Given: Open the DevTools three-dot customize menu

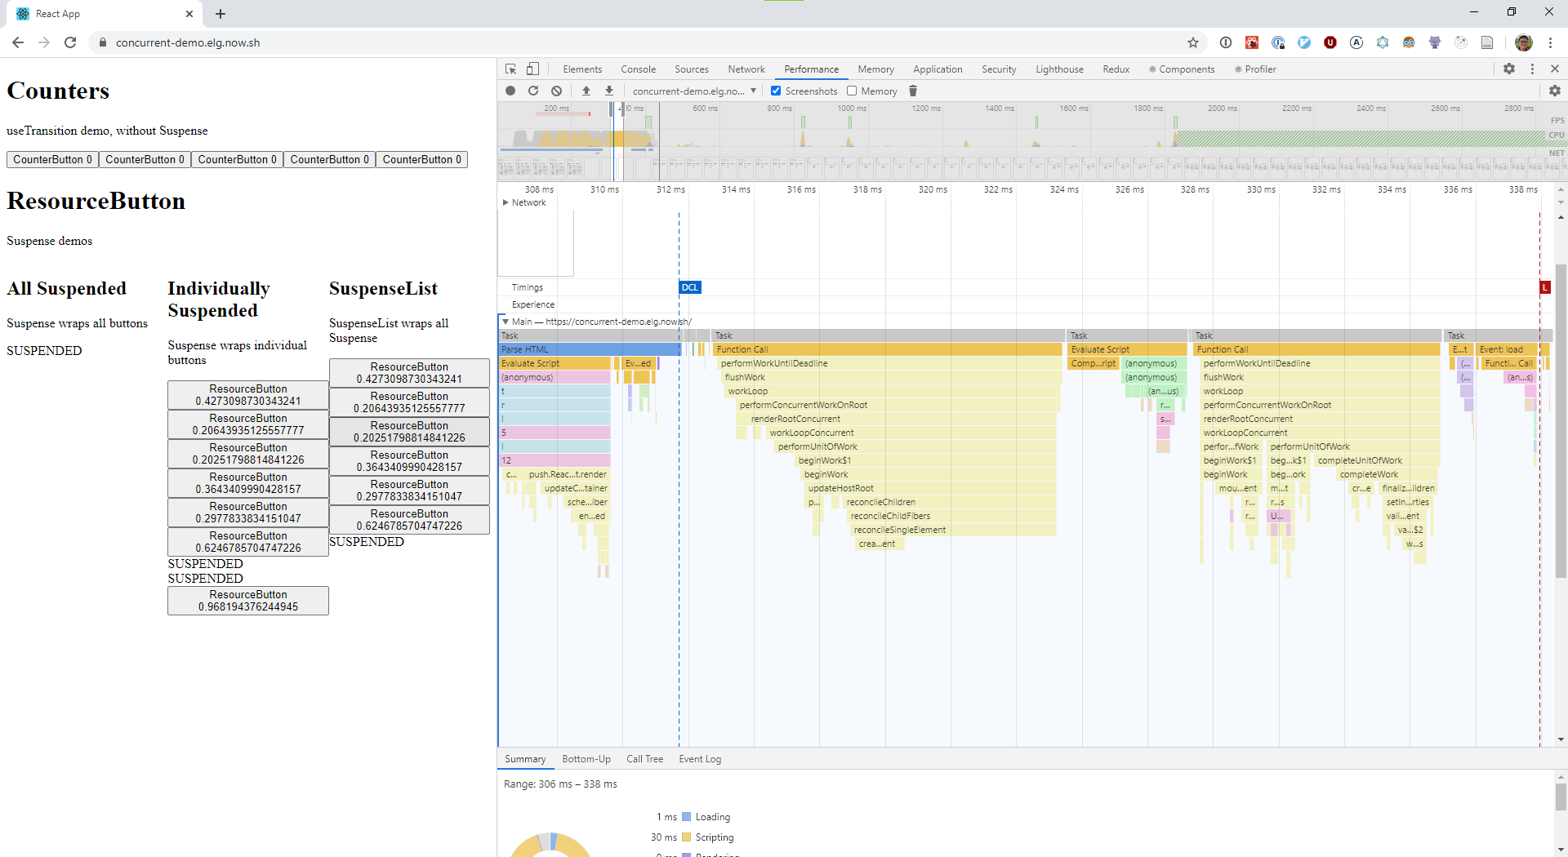Looking at the screenshot, I should (x=1532, y=69).
